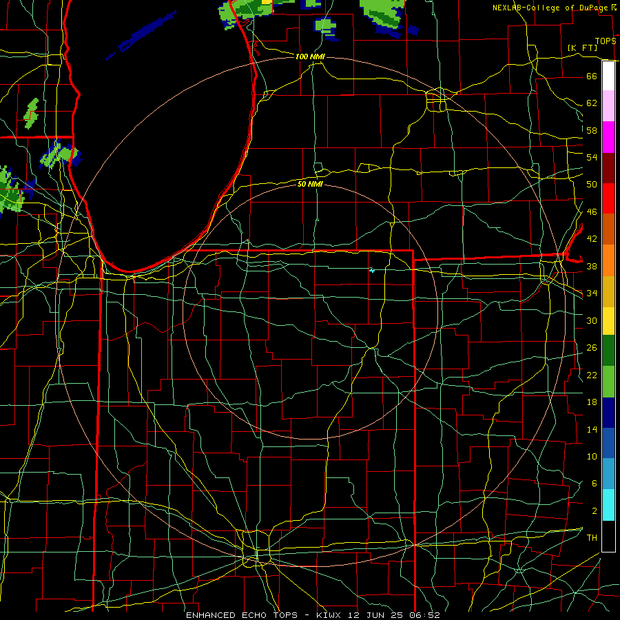Click the '2' scale value
This screenshot has height=620, width=620.
(x=594, y=511)
